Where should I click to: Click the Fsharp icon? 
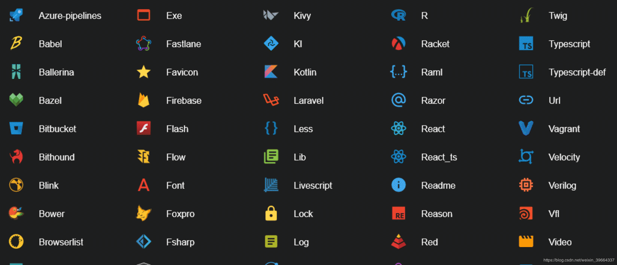[x=143, y=242]
